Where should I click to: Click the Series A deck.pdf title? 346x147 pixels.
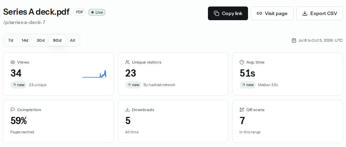click(x=36, y=12)
